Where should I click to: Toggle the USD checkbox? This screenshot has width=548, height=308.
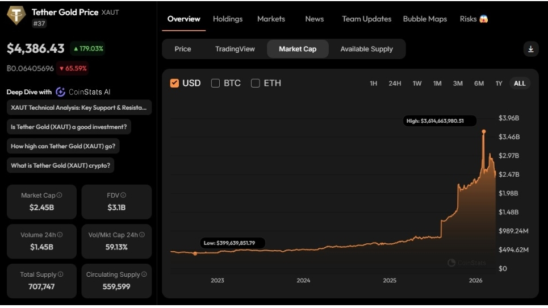(x=174, y=83)
